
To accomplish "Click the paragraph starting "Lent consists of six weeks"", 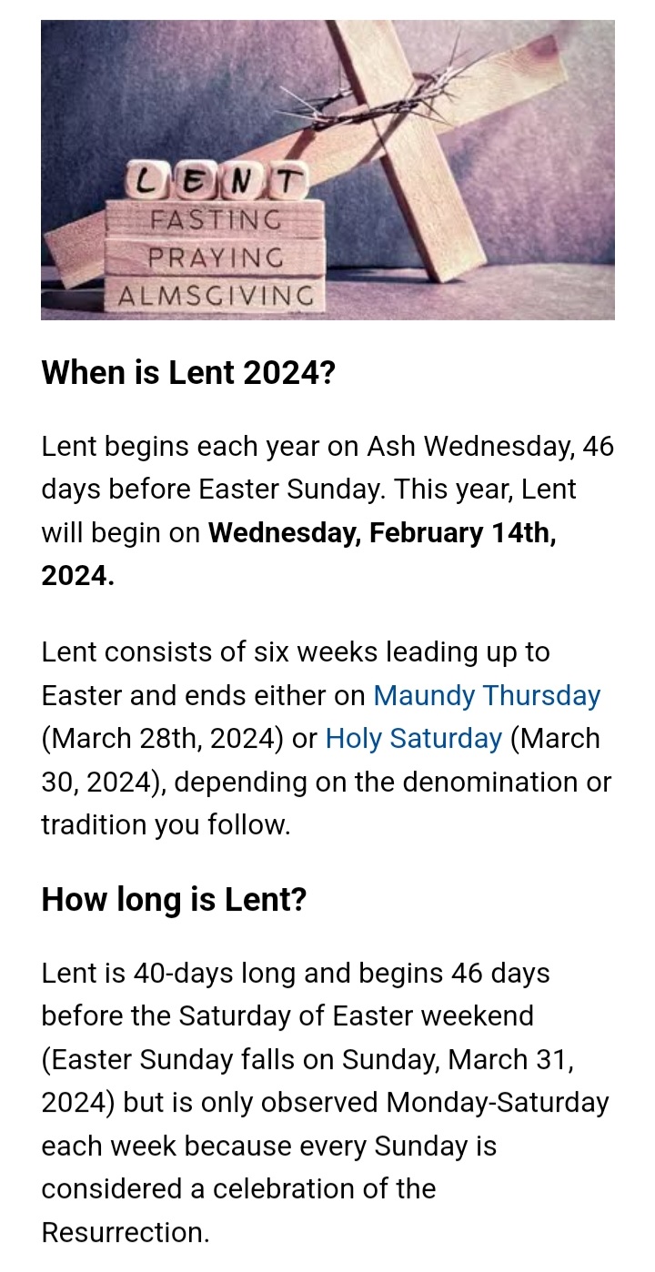I will (x=327, y=739).
